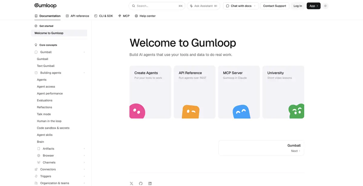Image resolution: width=363 pixels, height=186 pixels.
Task: Switch to the Documentation tab
Action: 47,16
